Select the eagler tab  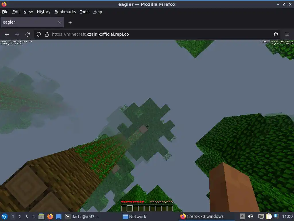[32, 22]
